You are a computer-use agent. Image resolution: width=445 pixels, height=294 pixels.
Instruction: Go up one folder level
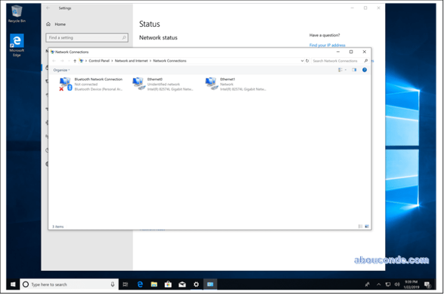point(75,61)
